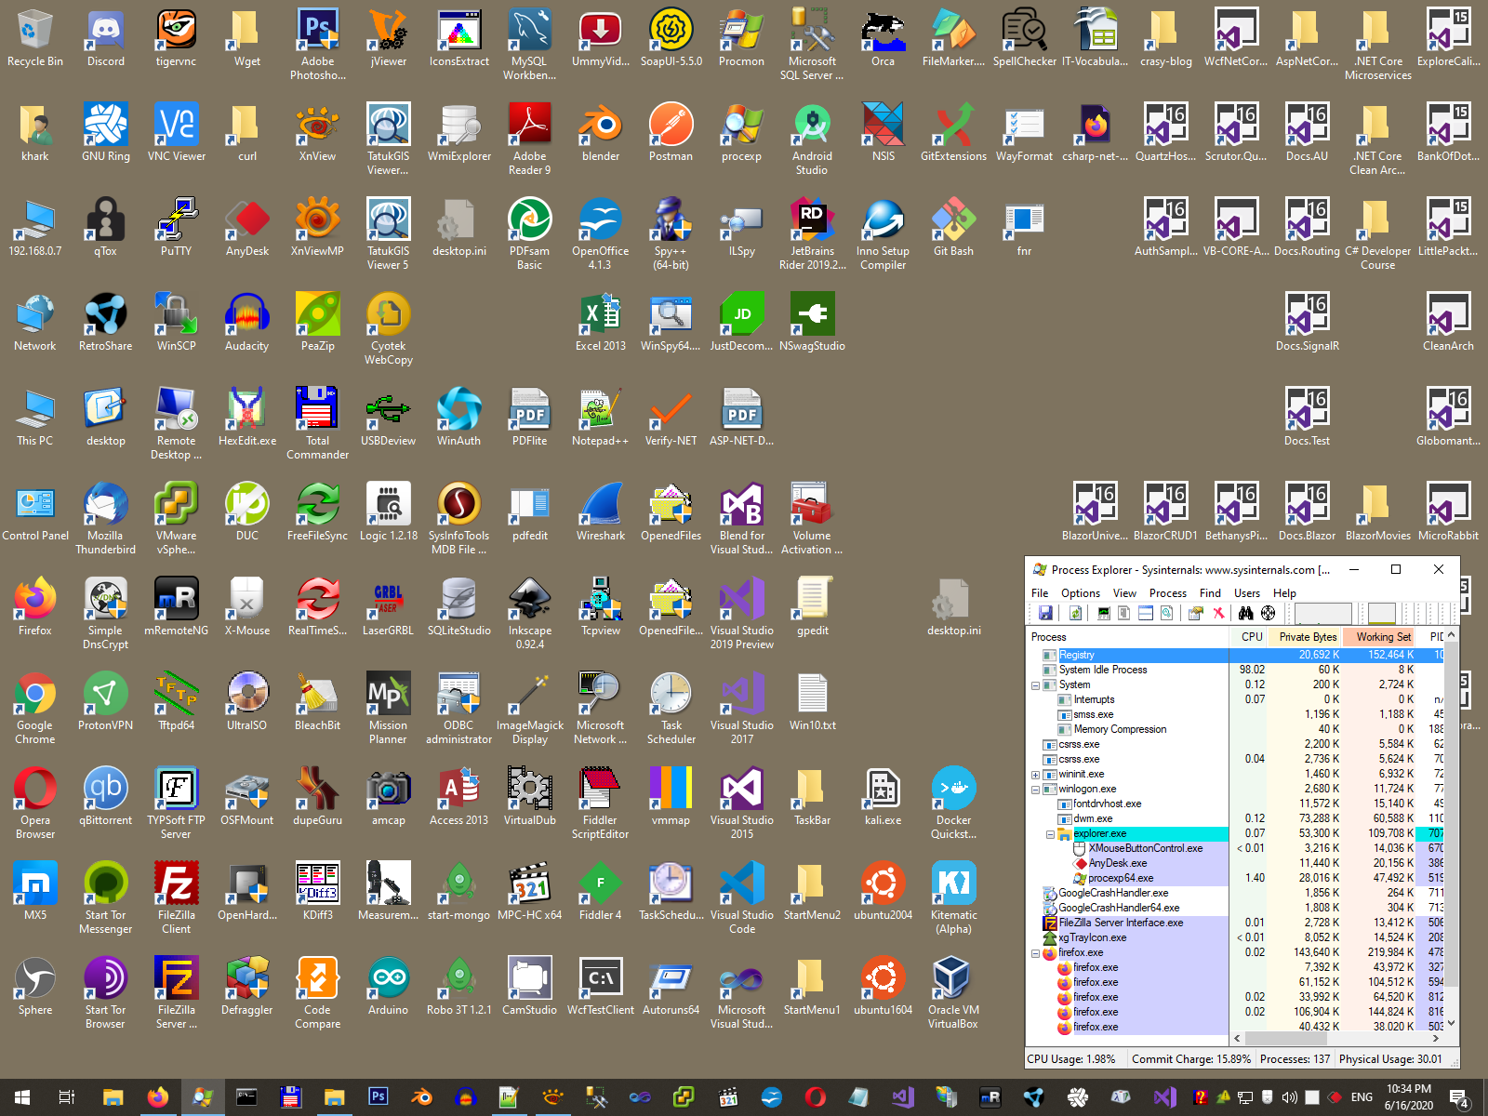Open the Options menu in Process Explorer
The width and height of the screenshot is (1488, 1116).
1081,593
